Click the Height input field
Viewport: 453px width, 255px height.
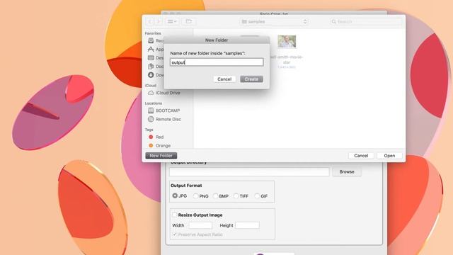(x=247, y=225)
